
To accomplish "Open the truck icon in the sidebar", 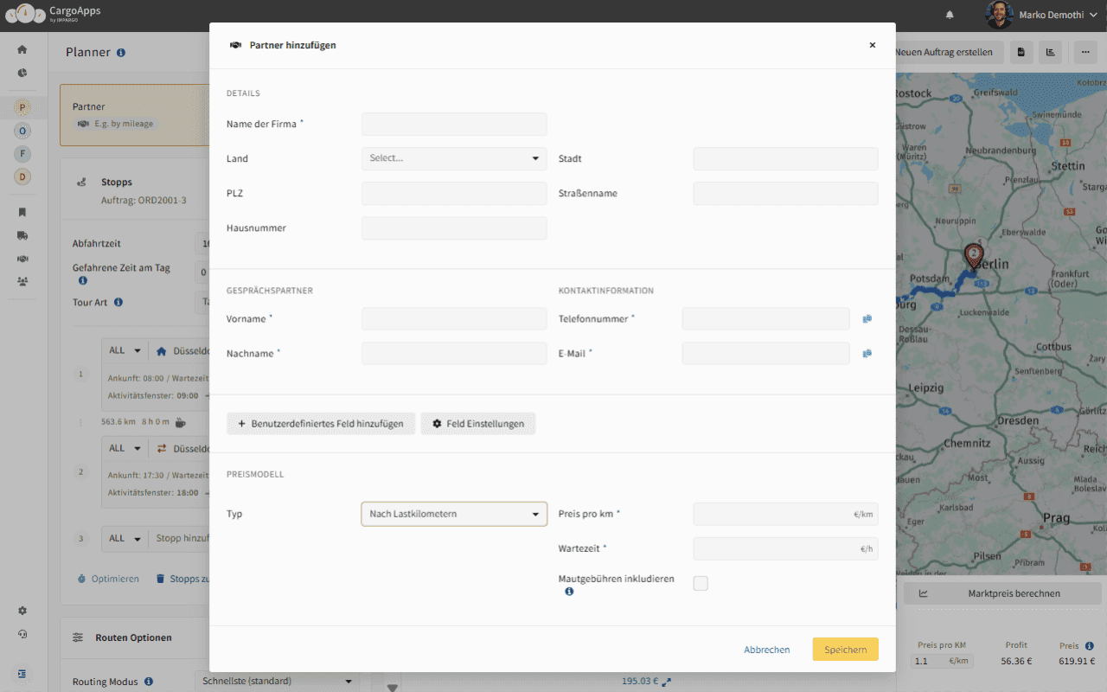I will point(22,235).
